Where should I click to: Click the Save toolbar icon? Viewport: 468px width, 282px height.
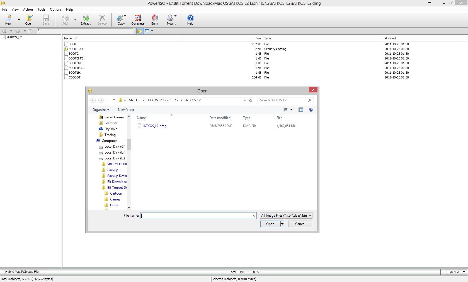[46, 20]
